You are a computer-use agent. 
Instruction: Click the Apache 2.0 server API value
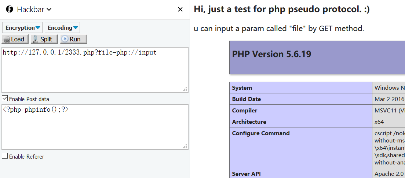tap(389, 174)
